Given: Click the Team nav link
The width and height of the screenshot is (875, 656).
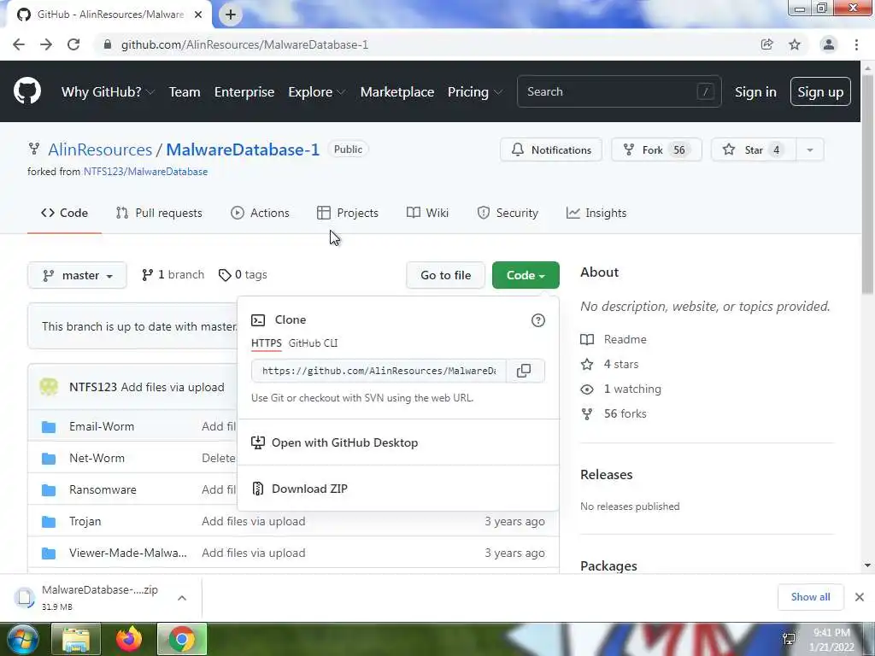Looking at the screenshot, I should [185, 92].
